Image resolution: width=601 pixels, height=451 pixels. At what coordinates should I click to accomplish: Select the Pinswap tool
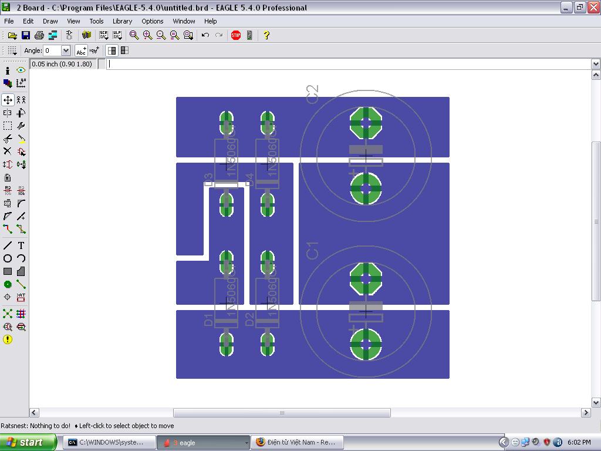click(7, 164)
